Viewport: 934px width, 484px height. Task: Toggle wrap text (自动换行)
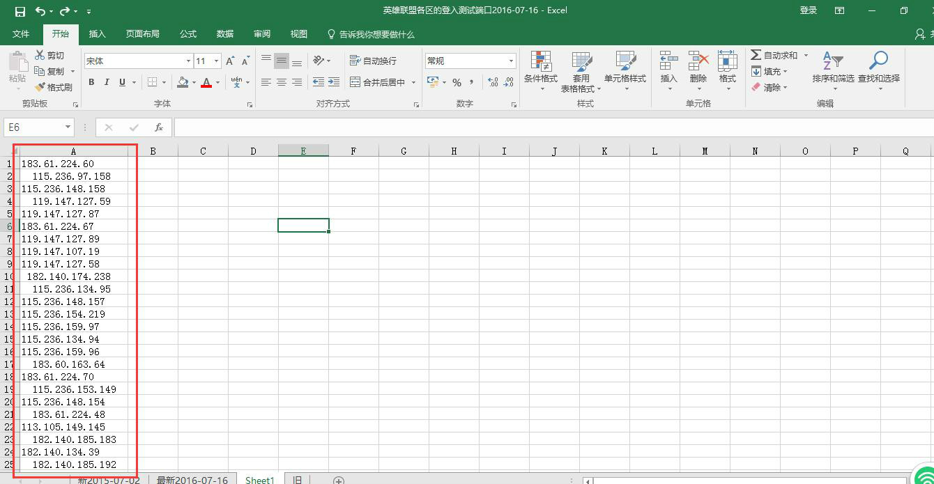point(373,61)
